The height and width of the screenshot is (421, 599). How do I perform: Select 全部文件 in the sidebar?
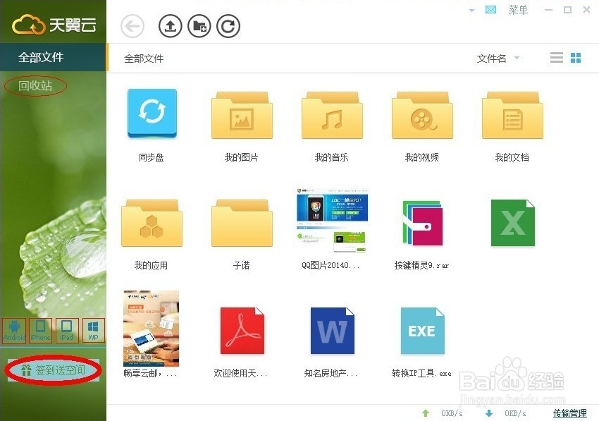pos(53,57)
